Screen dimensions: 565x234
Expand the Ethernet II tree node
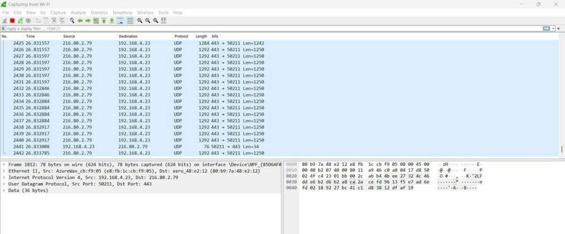tap(3, 171)
